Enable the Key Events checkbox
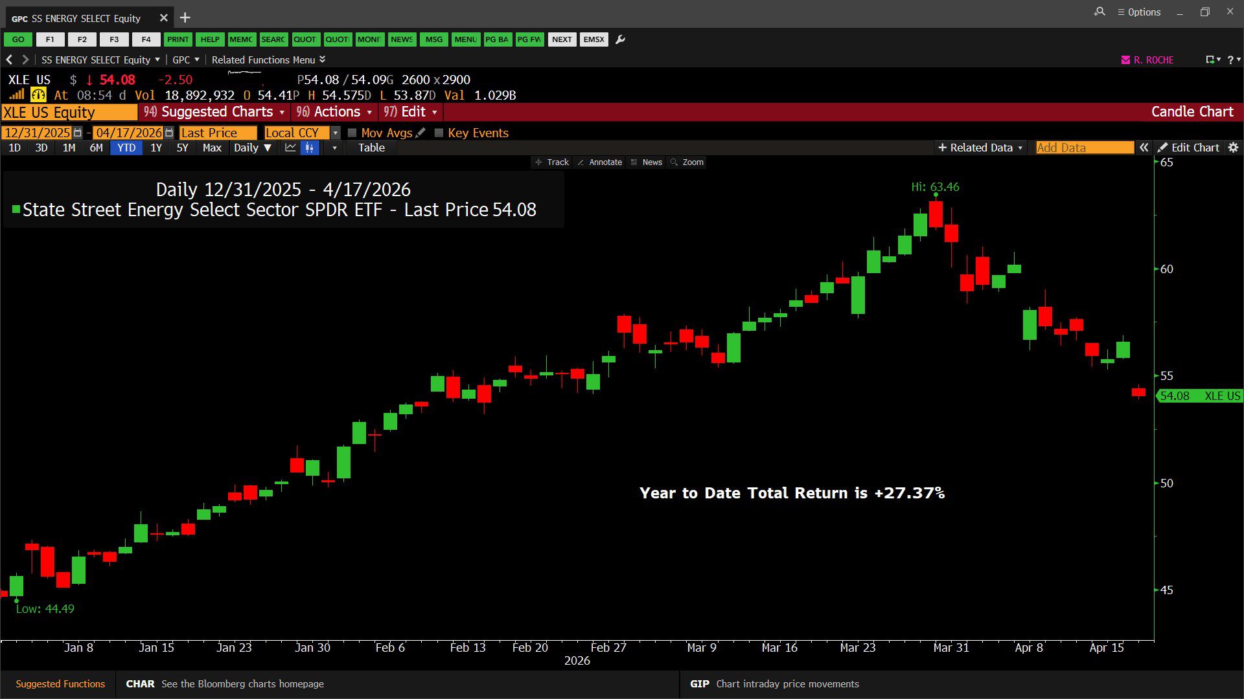Screen dimensions: 1244x699 pos(439,133)
